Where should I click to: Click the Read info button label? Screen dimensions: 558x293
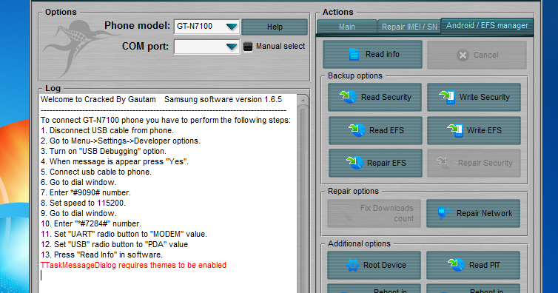click(382, 55)
